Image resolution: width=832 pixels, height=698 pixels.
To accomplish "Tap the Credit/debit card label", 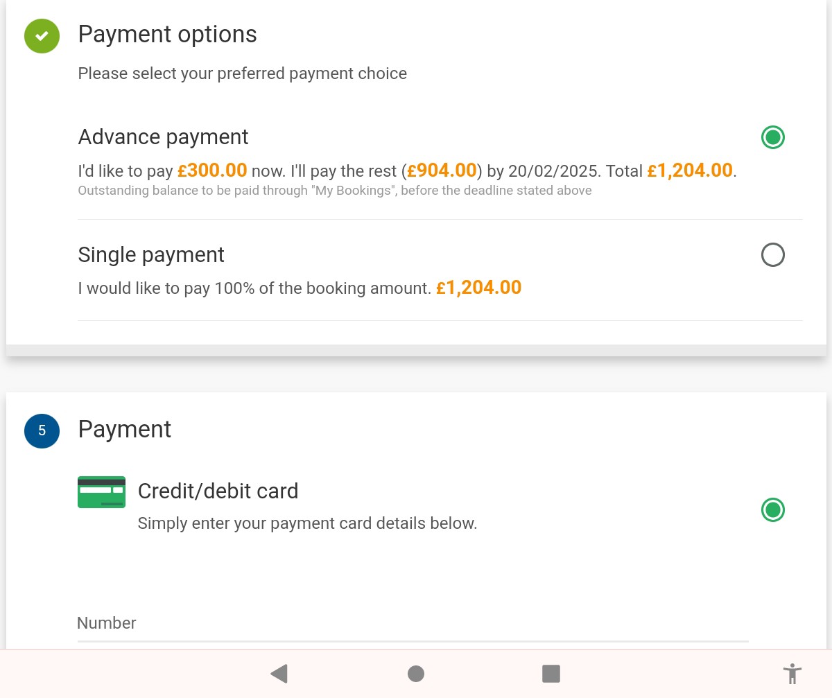I will 218,491.
